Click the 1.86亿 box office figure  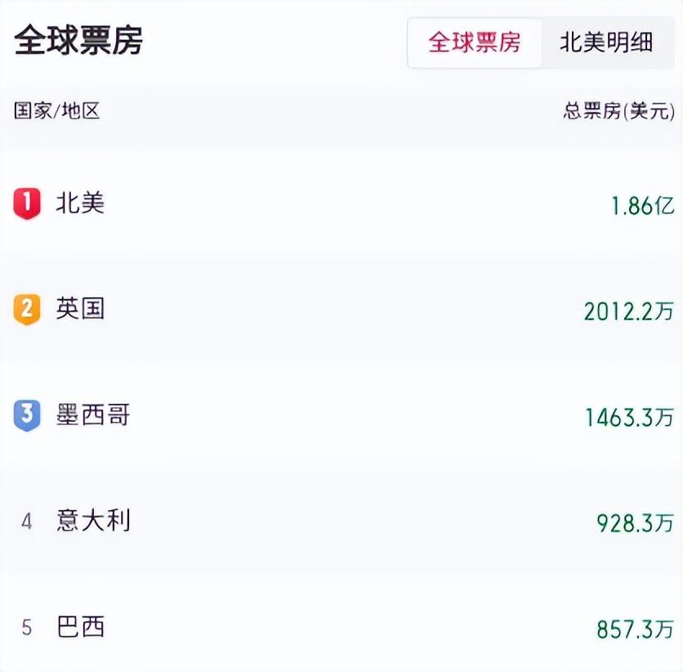(643, 206)
